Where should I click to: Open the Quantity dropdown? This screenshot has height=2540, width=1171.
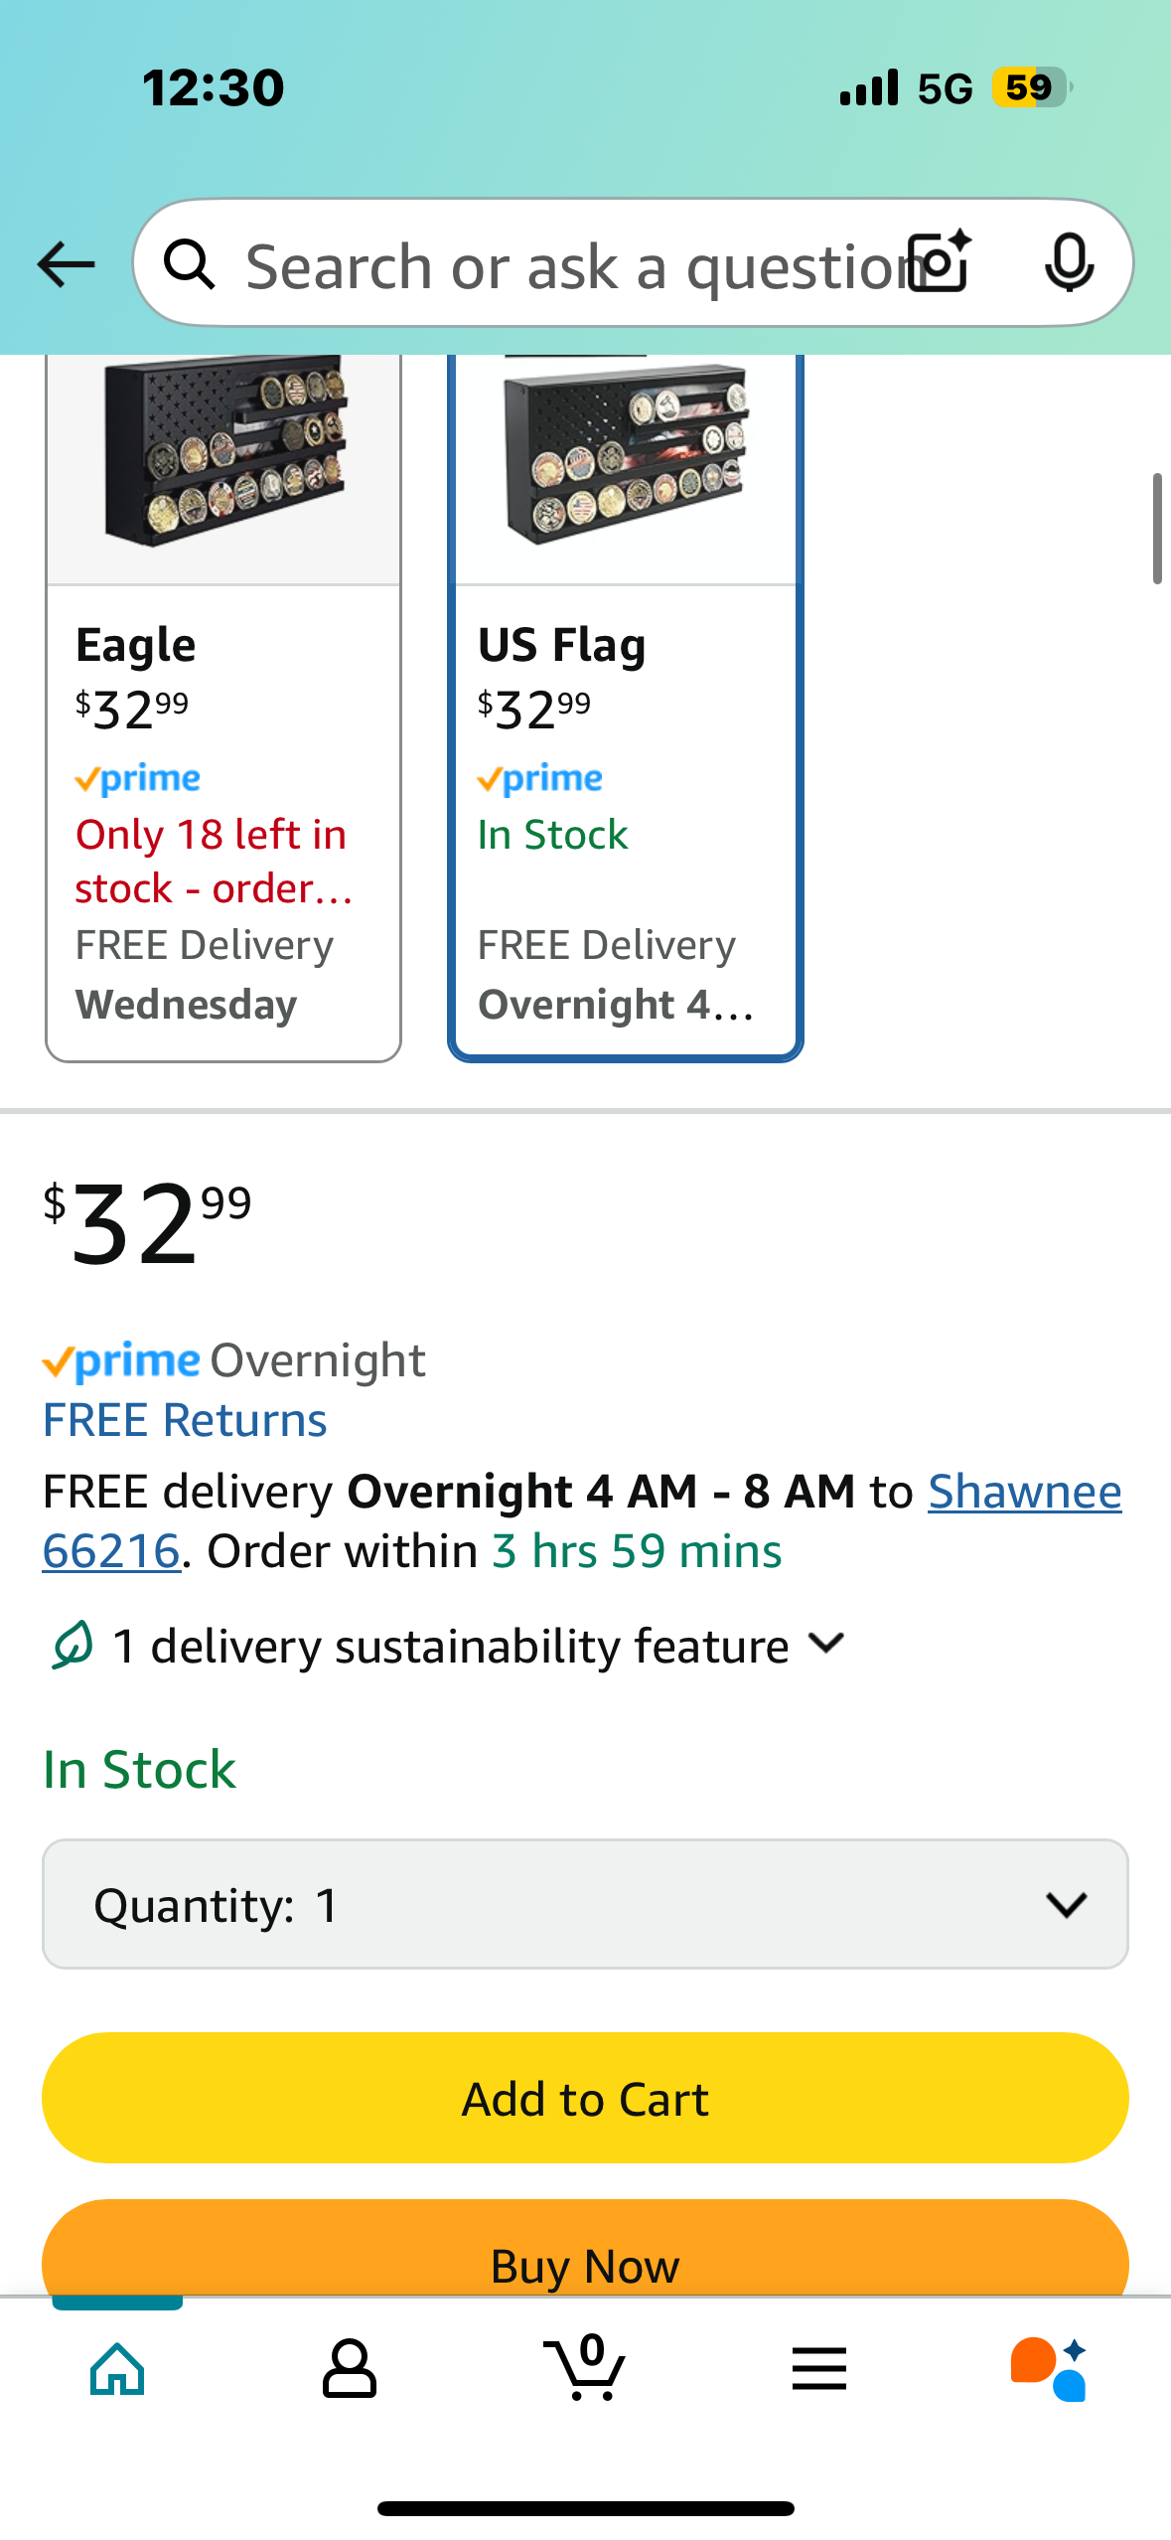[x=585, y=1904]
